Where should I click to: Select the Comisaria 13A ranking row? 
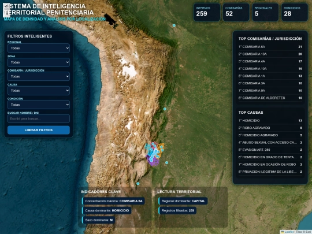click(270, 54)
